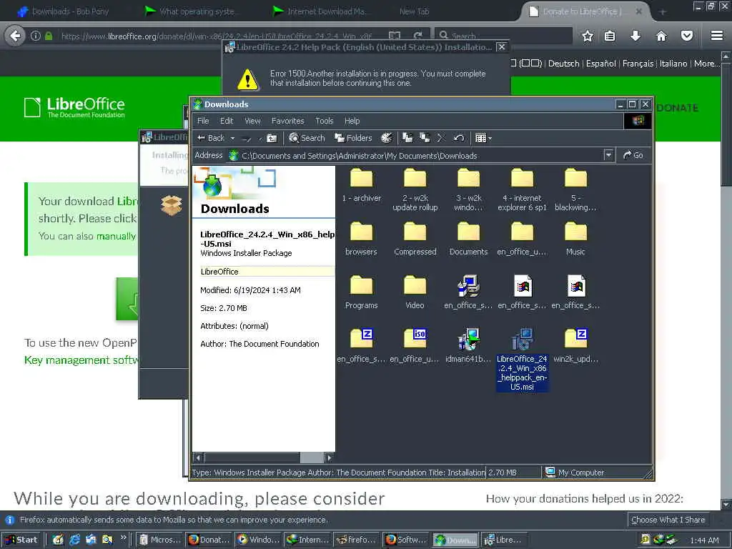This screenshot has height=549, width=732.
Task: Click the site information icon in URL bar
Action: (36, 36)
